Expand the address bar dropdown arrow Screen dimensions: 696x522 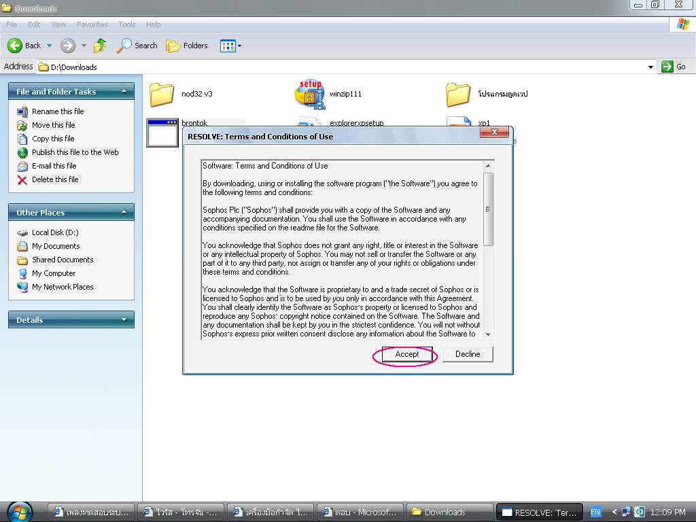650,67
